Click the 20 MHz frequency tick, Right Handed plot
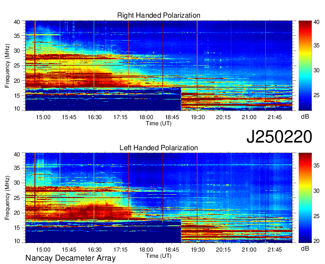 17,81
